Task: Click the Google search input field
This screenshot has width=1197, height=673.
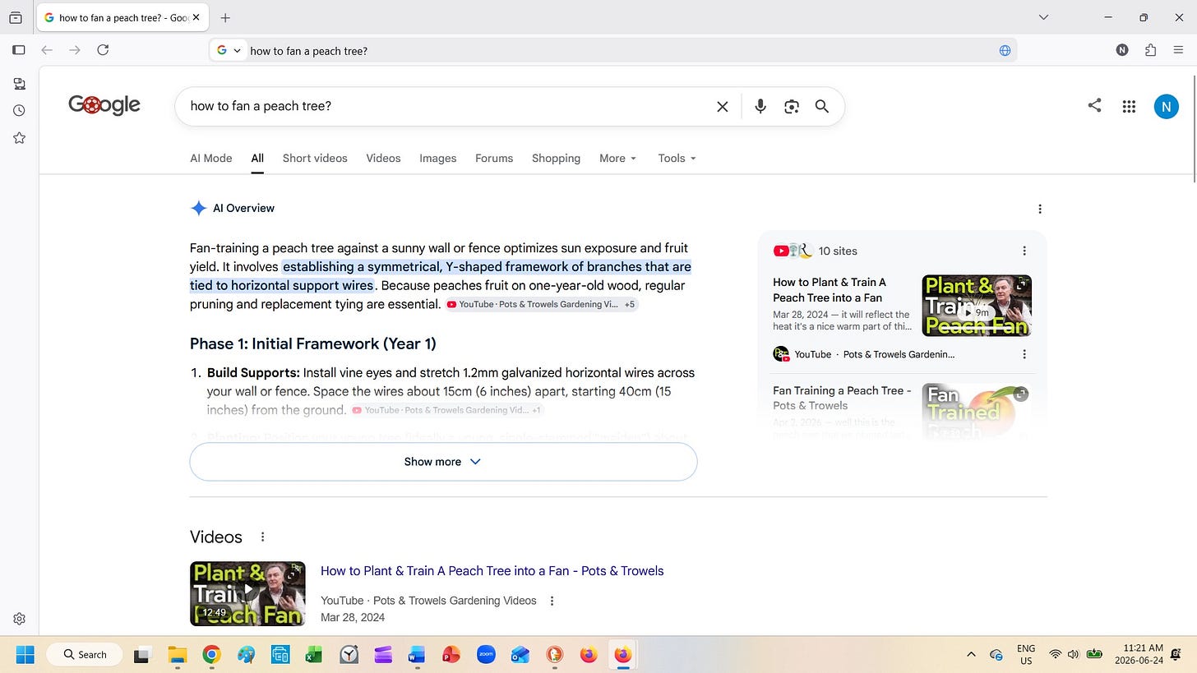Action: pos(448,106)
